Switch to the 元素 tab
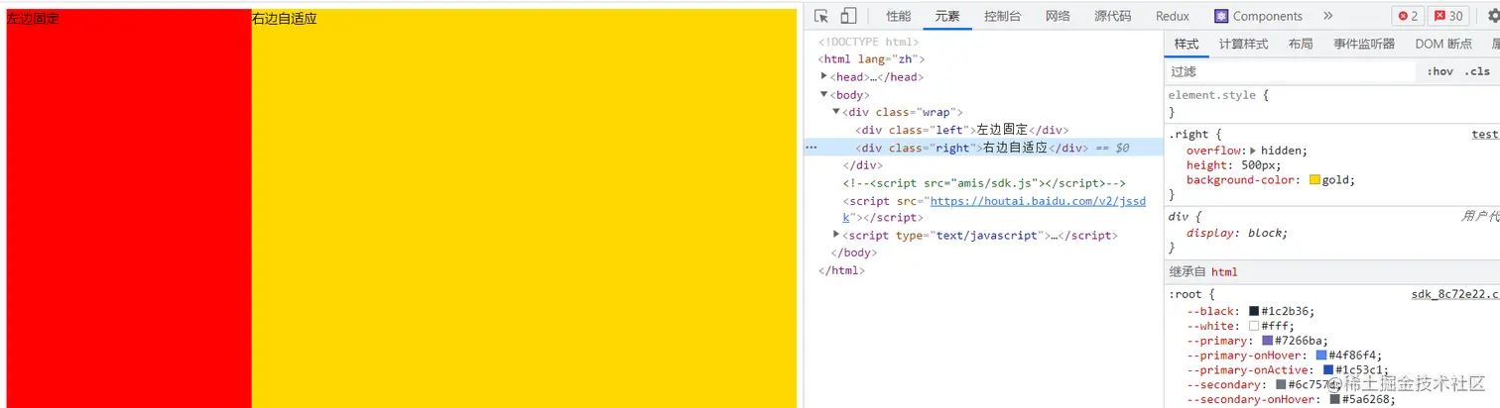The width and height of the screenshot is (1500, 408). pyautogui.click(x=947, y=16)
